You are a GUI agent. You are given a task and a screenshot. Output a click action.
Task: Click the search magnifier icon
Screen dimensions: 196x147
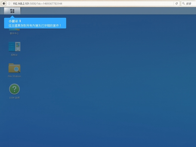[x=183, y=3]
